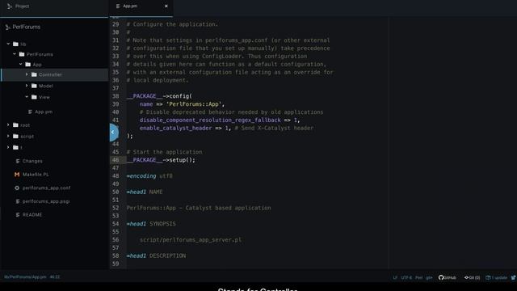This screenshot has height=291, width=517.
Task: Select the PerlForums project root
Action: pos(27,27)
